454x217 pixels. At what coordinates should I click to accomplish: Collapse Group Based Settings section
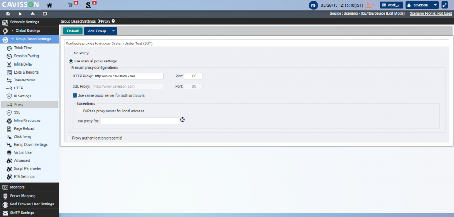tap(30, 39)
